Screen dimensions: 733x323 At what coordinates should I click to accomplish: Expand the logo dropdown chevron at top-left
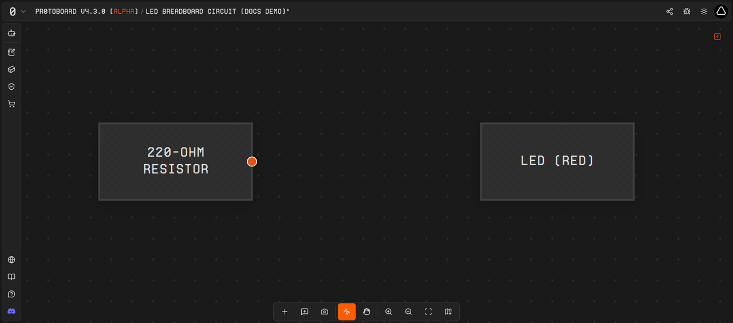click(x=23, y=11)
